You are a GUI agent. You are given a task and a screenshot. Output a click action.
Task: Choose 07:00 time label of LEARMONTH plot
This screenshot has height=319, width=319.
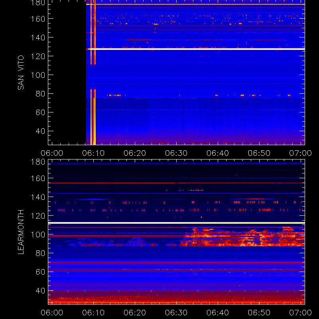click(x=301, y=313)
